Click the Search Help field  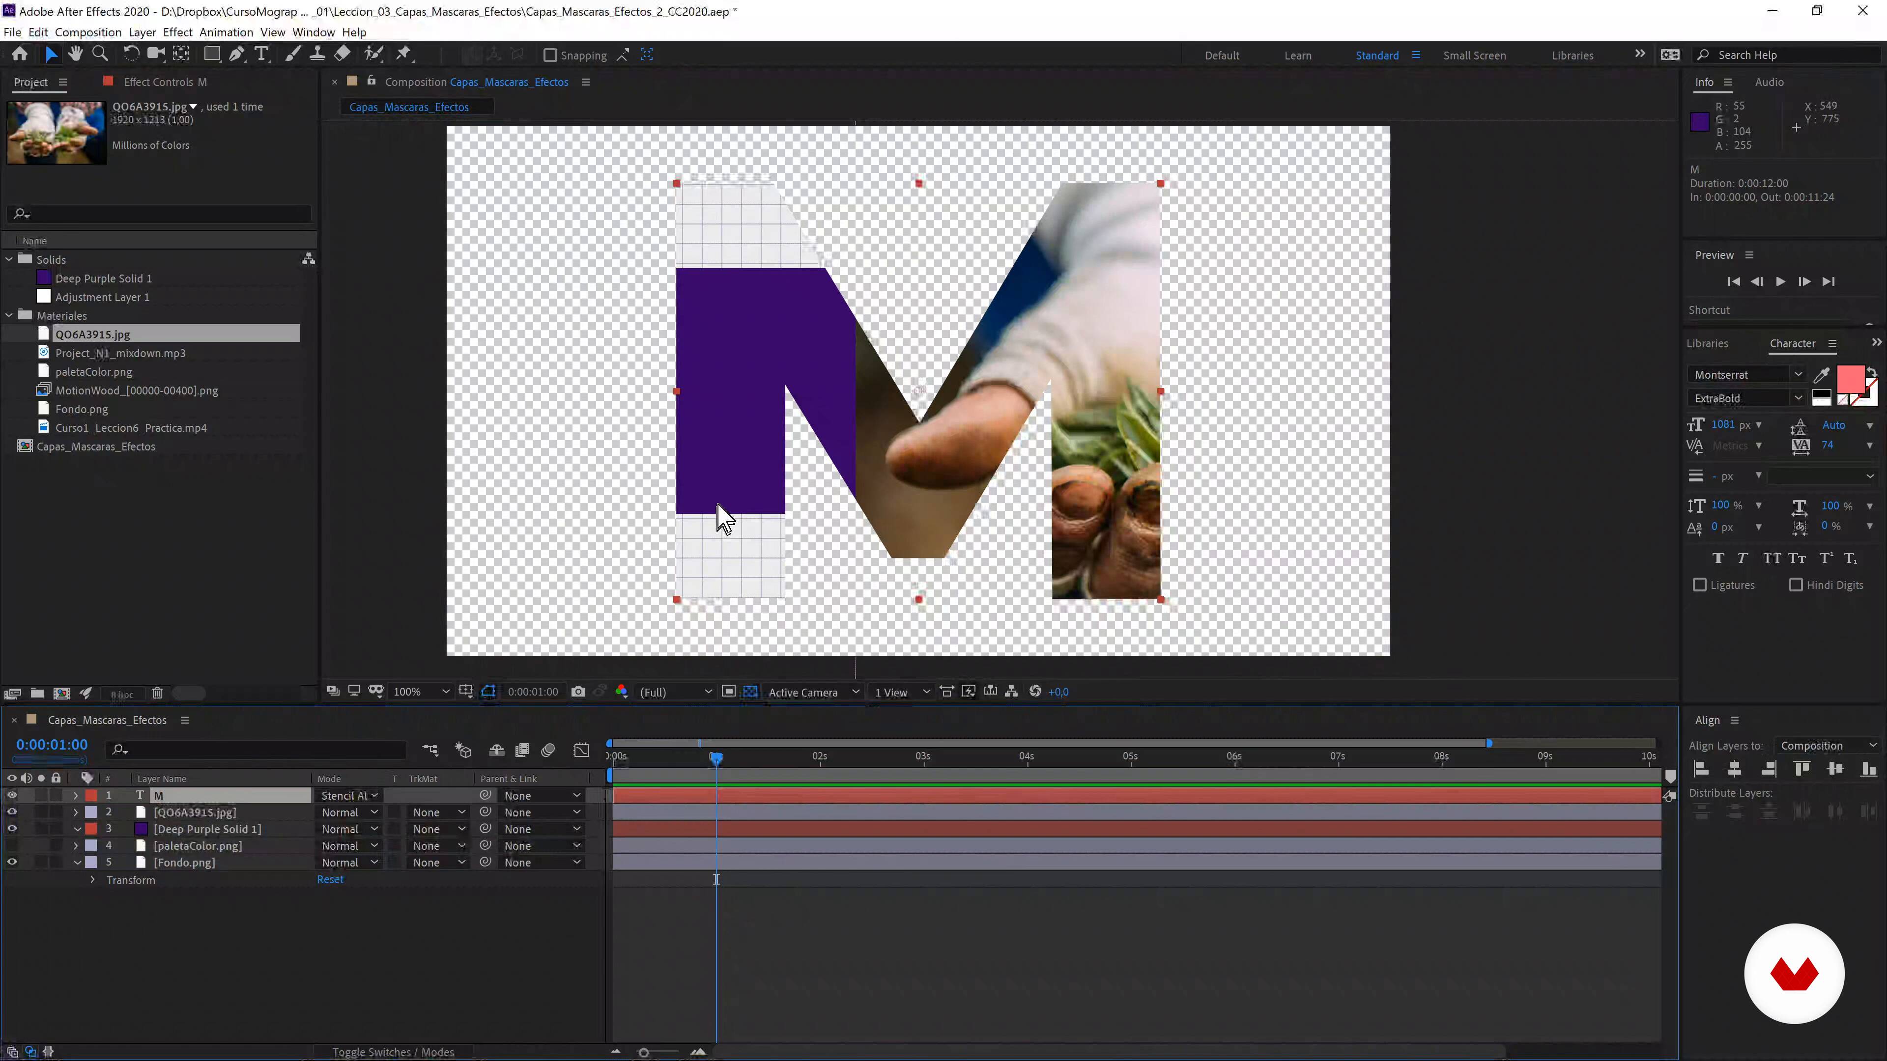pyautogui.click(x=1787, y=56)
